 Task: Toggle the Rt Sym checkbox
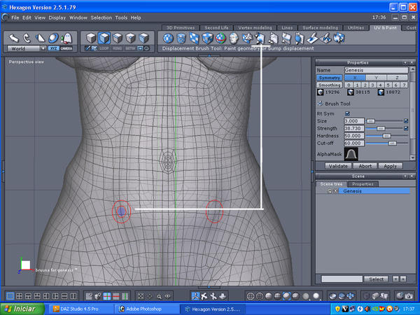(x=348, y=113)
